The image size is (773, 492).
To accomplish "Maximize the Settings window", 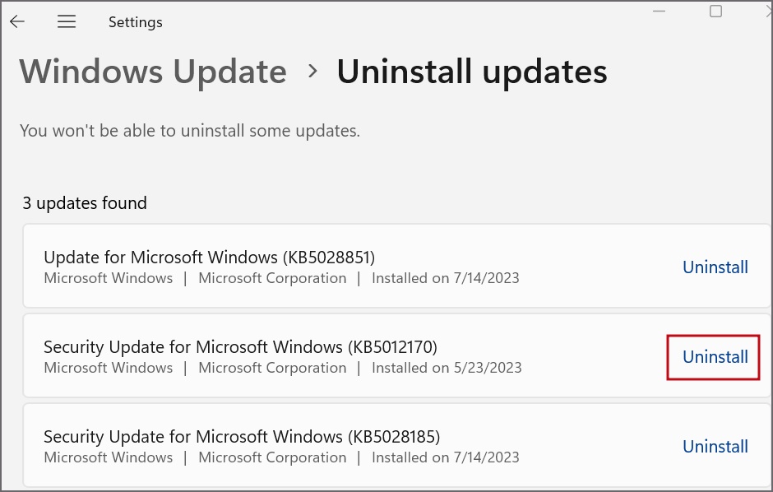I will 715,12.
